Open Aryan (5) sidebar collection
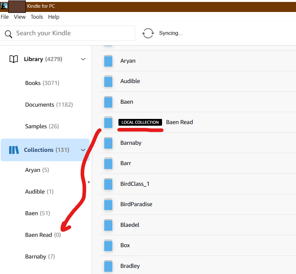 (37, 170)
